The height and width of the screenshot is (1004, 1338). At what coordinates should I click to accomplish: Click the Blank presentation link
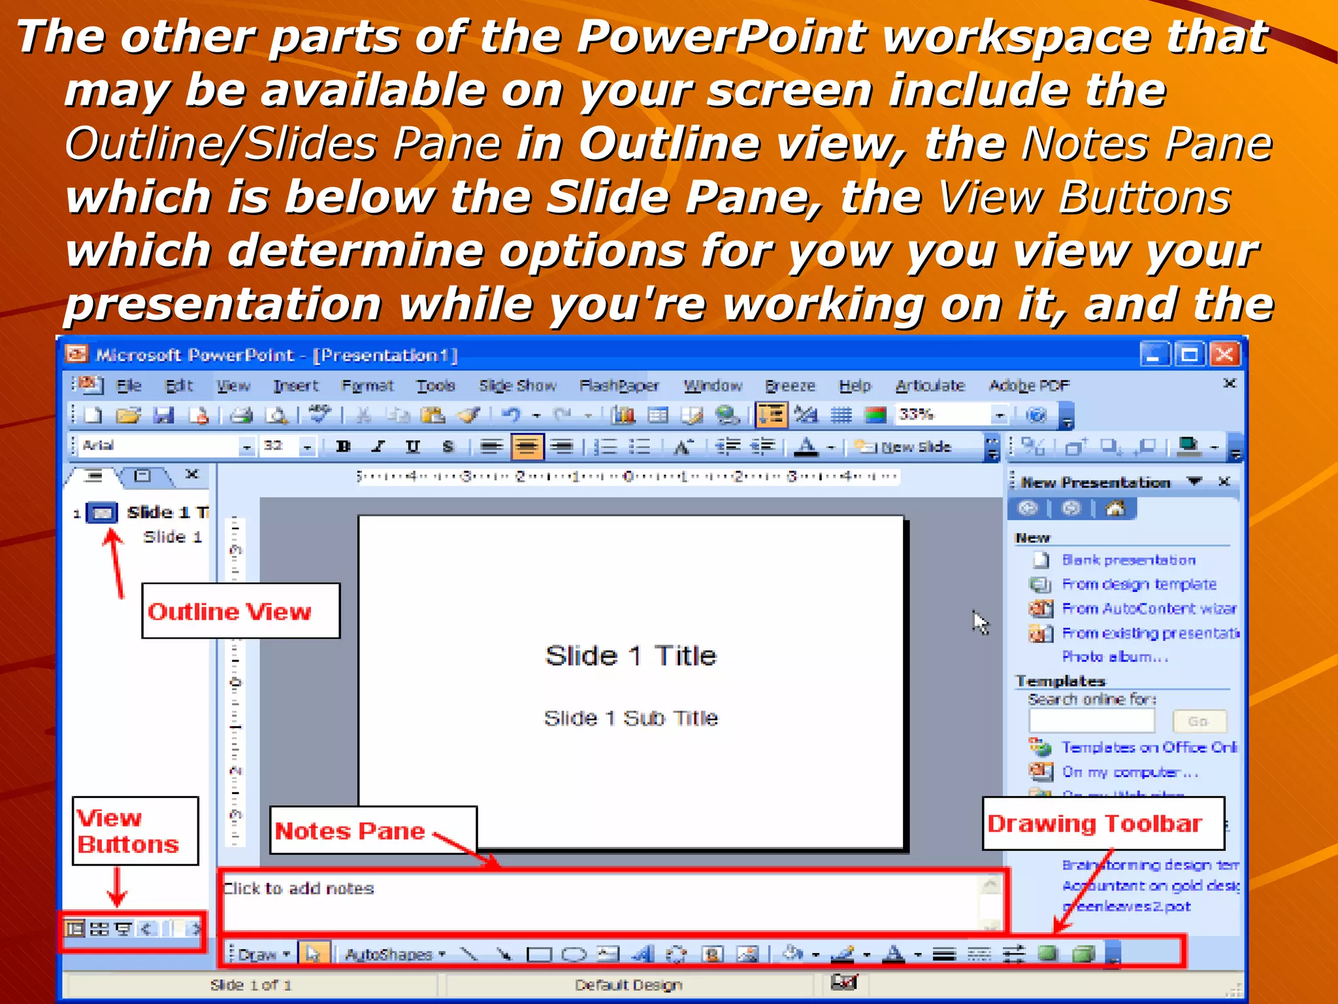point(1128,560)
